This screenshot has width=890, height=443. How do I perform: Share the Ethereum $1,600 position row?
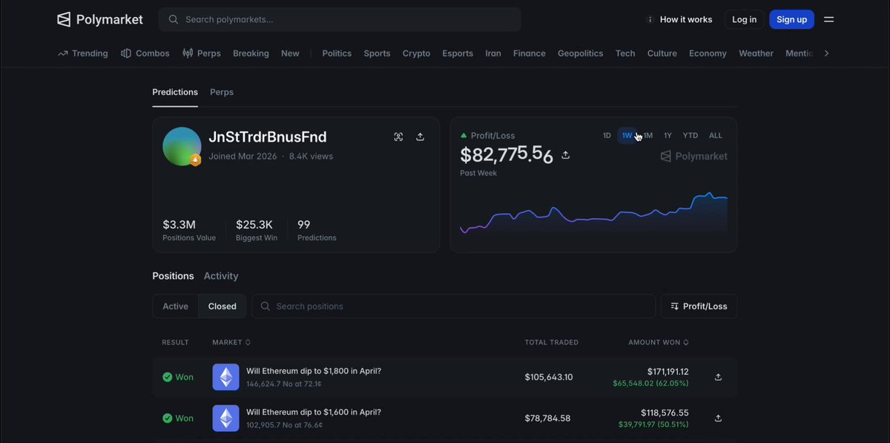point(718,419)
